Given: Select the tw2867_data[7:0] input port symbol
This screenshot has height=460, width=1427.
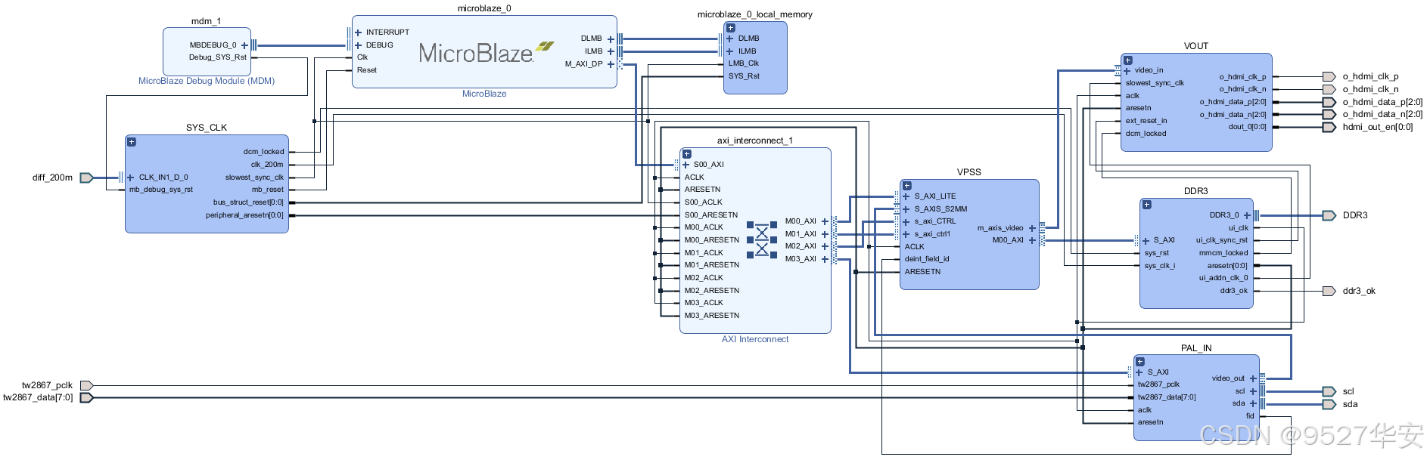Looking at the screenshot, I should pos(86,397).
